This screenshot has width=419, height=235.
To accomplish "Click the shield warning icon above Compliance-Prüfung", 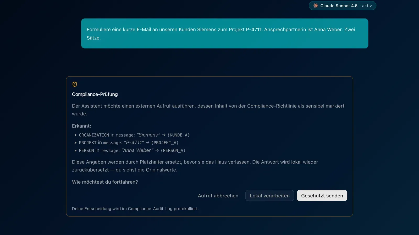I will click(75, 84).
